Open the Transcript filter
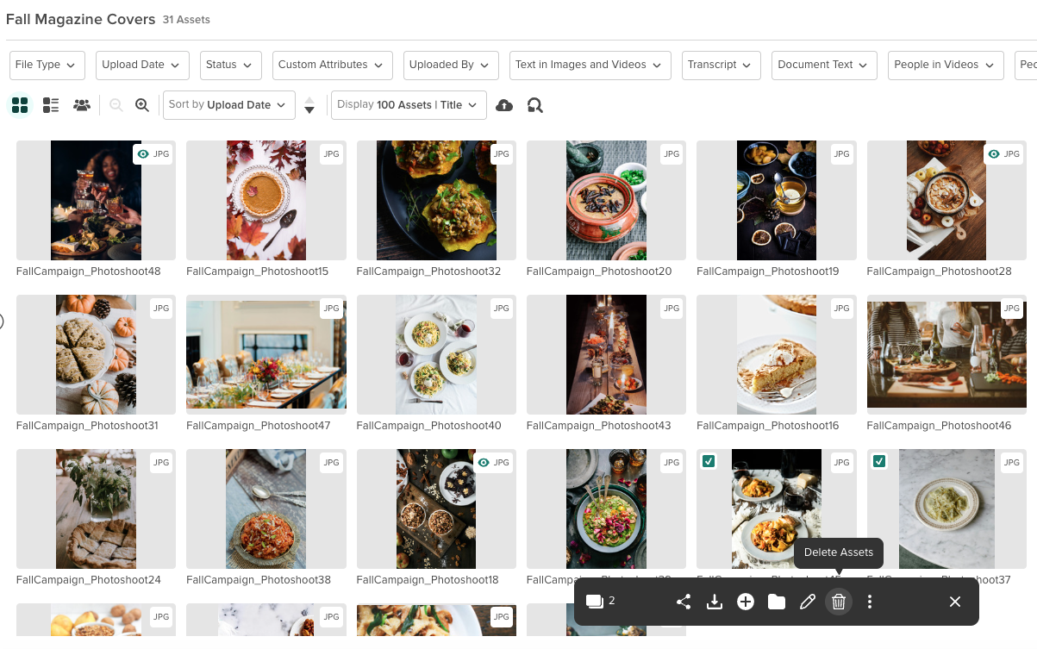The image size is (1037, 649). [x=721, y=65]
